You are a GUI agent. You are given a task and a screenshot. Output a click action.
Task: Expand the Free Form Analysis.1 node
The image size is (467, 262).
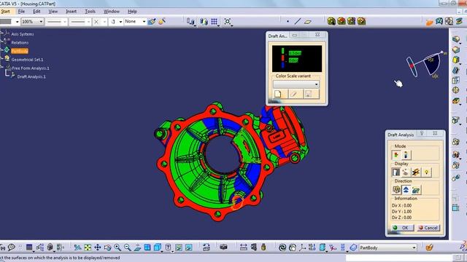tap(1, 68)
